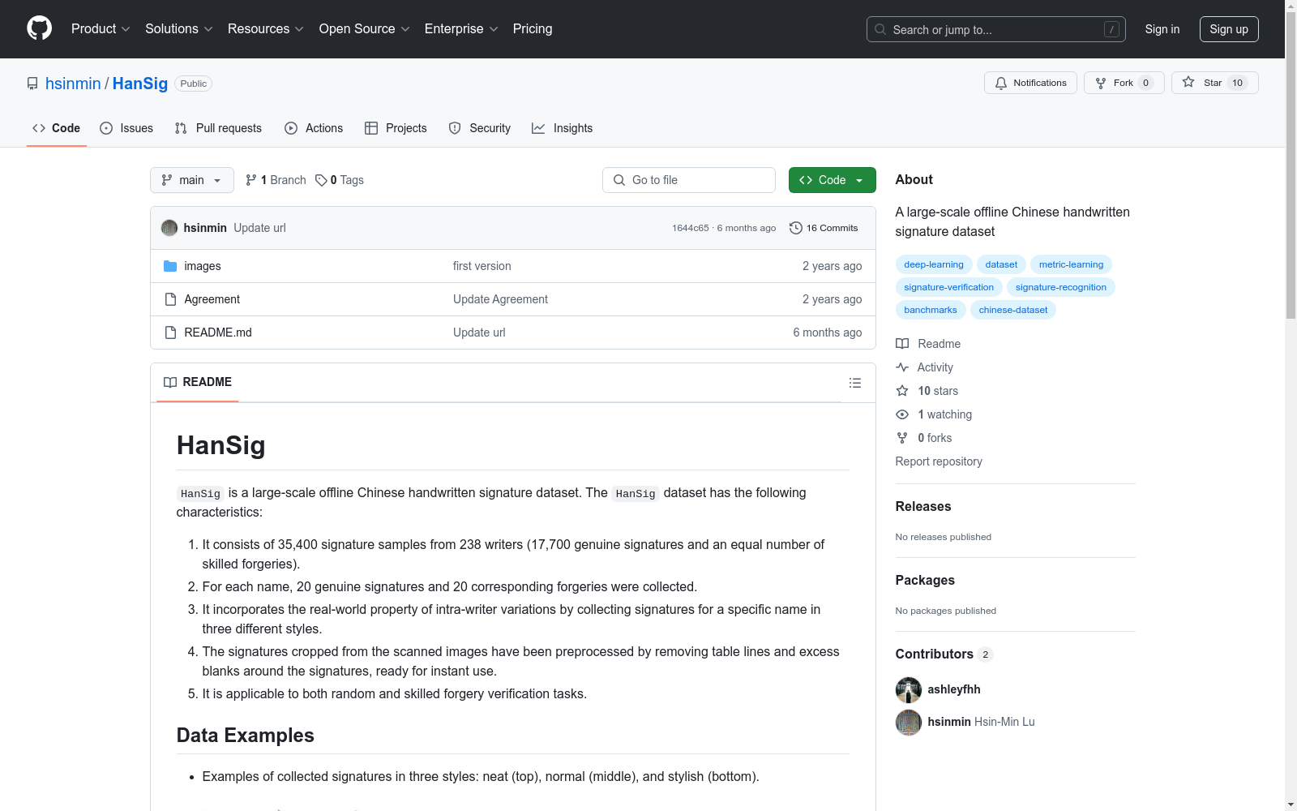The width and height of the screenshot is (1297, 811).
Task: Expand the Solutions menu
Action: pos(178,29)
